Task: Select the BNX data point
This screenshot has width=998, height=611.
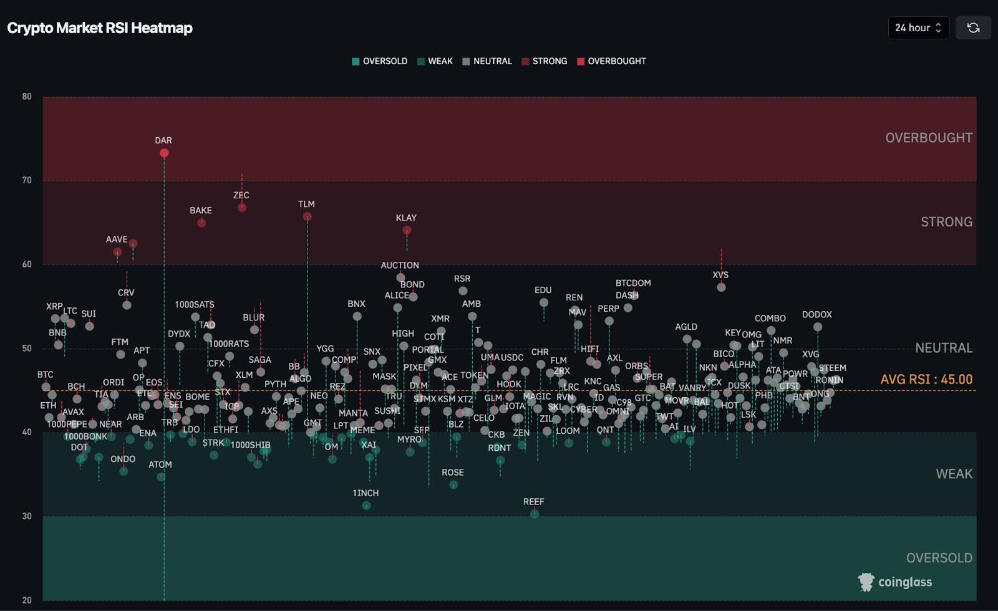Action: (357, 316)
